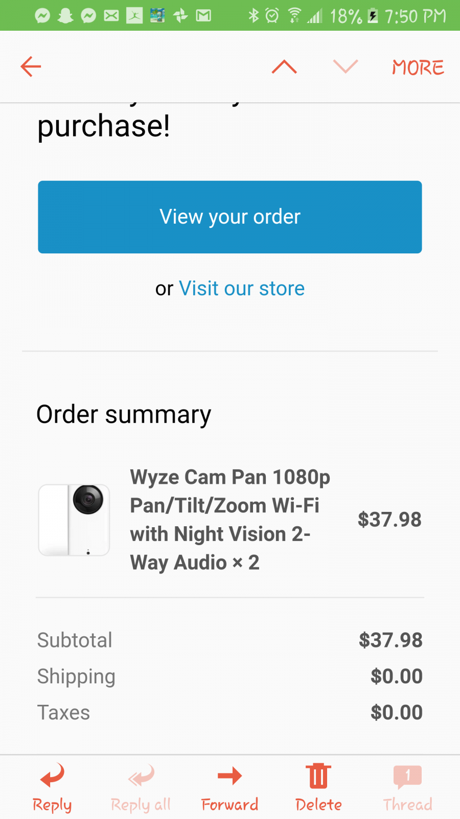This screenshot has width=460, height=819.
Task: Tap the Wi-Fi signal status icon
Action: click(x=294, y=16)
